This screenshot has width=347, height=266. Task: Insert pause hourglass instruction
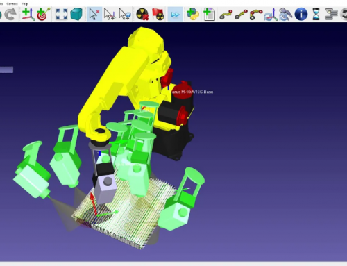pos(316,15)
